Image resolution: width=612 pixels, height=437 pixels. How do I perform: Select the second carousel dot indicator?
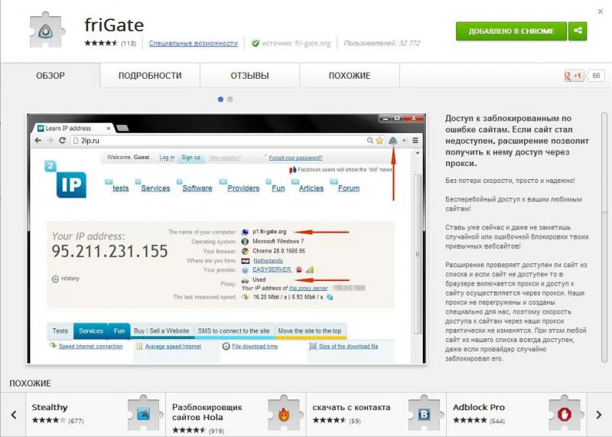(x=230, y=99)
